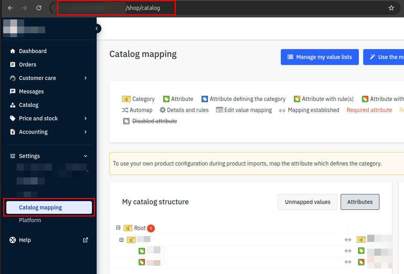The height and width of the screenshot is (274, 404).
Task: Select the Platform settings item
Action: (x=30, y=220)
